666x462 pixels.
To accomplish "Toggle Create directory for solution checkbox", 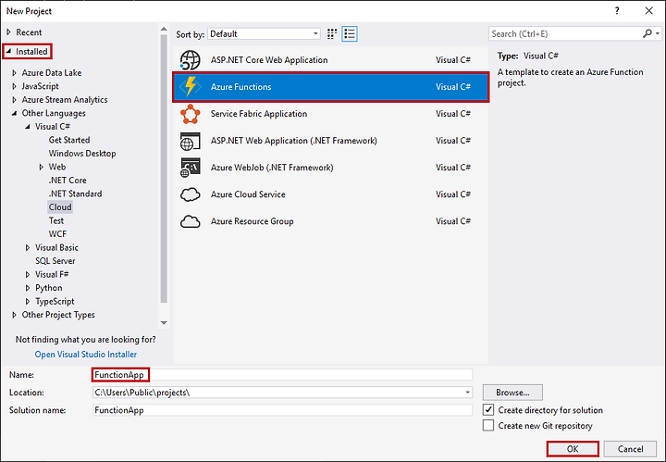I will pyautogui.click(x=488, y=410).
